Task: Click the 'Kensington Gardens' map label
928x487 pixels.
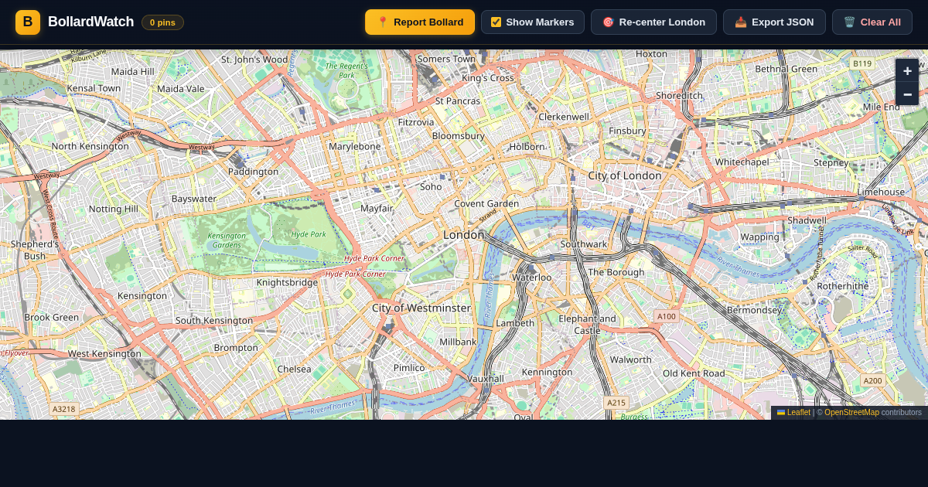Action: (227, 240)
